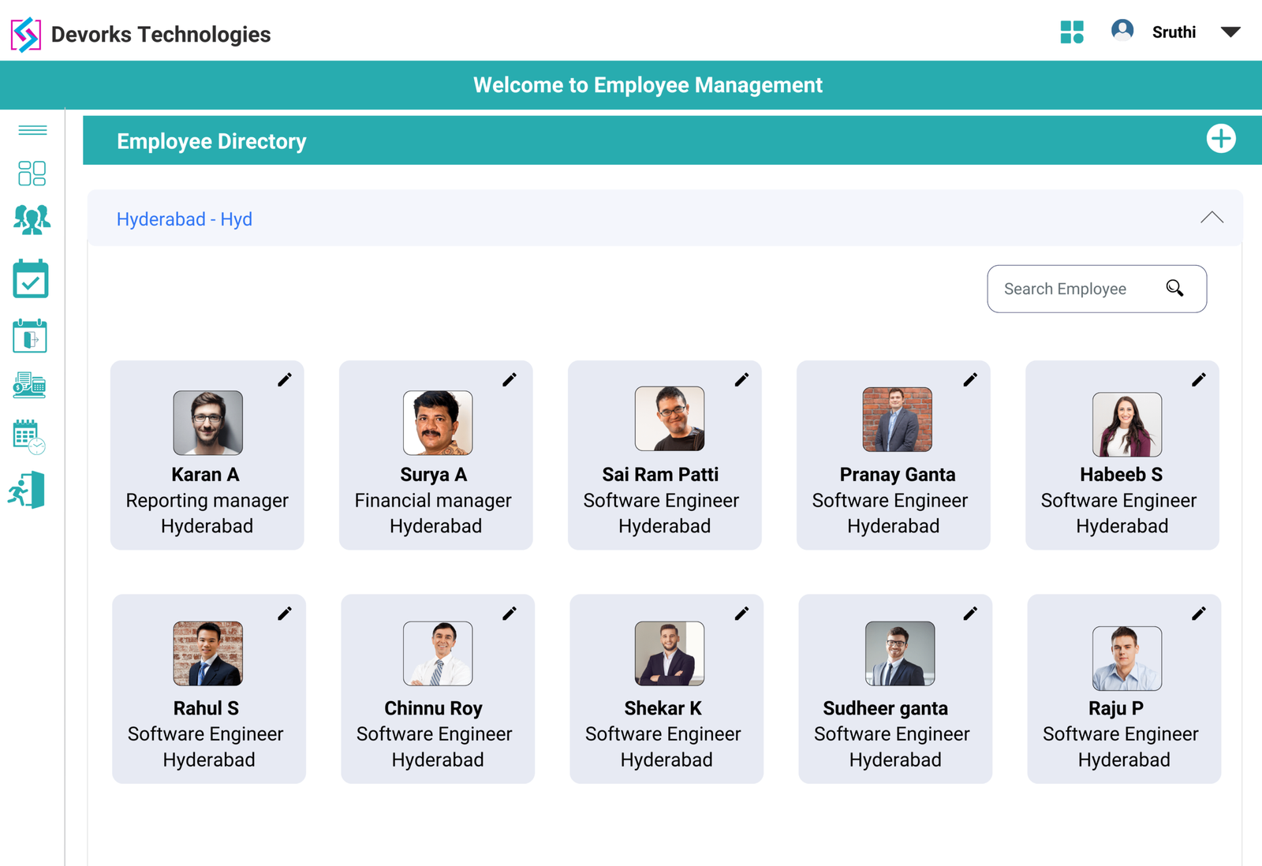1262x866 pixels.
Task: Edit Karan A using pencil icon
Action: [x=285, y=379]
